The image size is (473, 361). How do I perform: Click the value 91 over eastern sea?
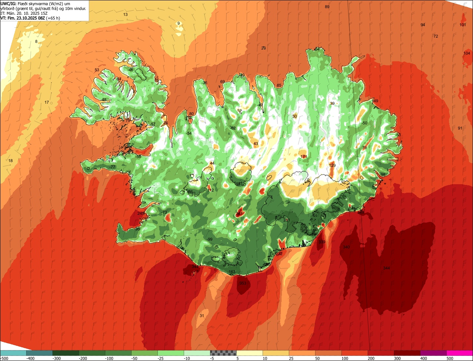click(x=460, y=128)
